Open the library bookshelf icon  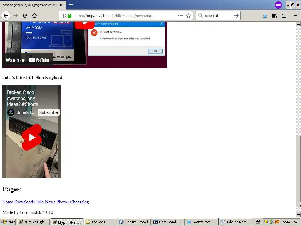pos(275,16)
